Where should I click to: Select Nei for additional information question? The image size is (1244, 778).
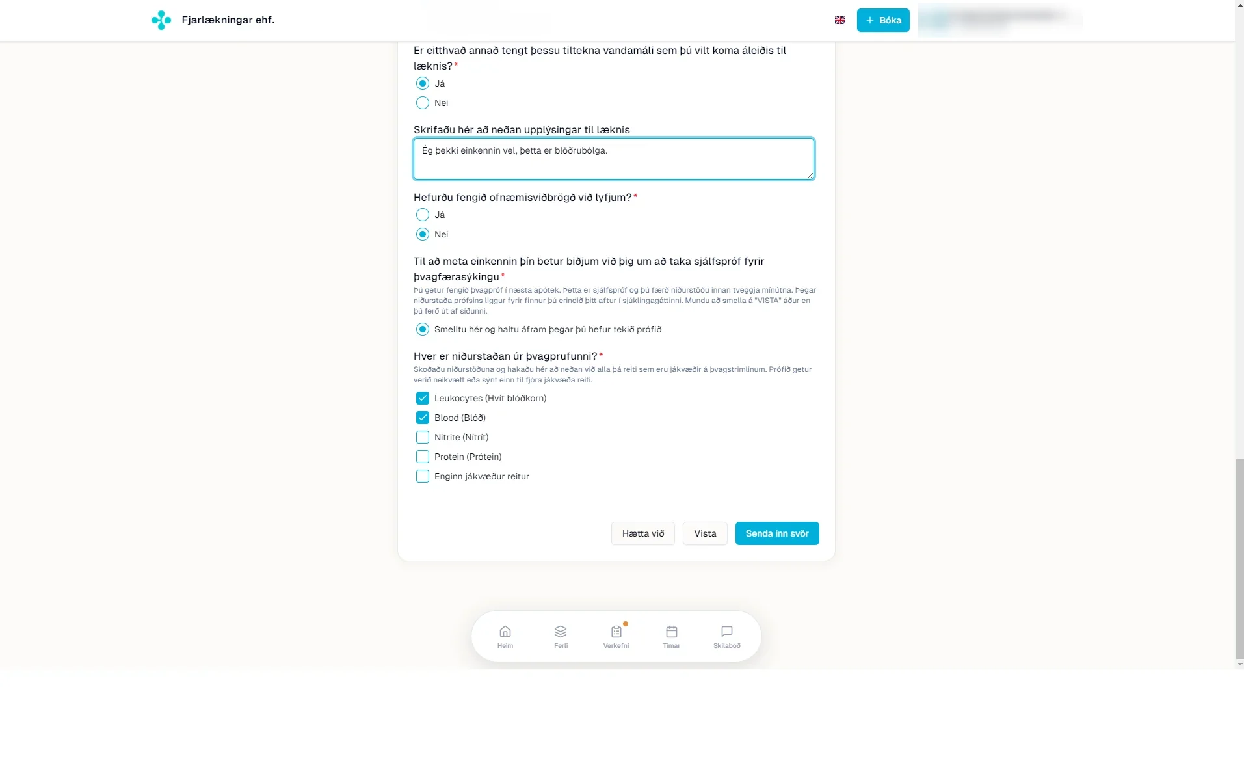423,103
